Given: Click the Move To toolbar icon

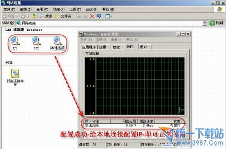Looking at the screenshot, I should (x=78, y=16).
